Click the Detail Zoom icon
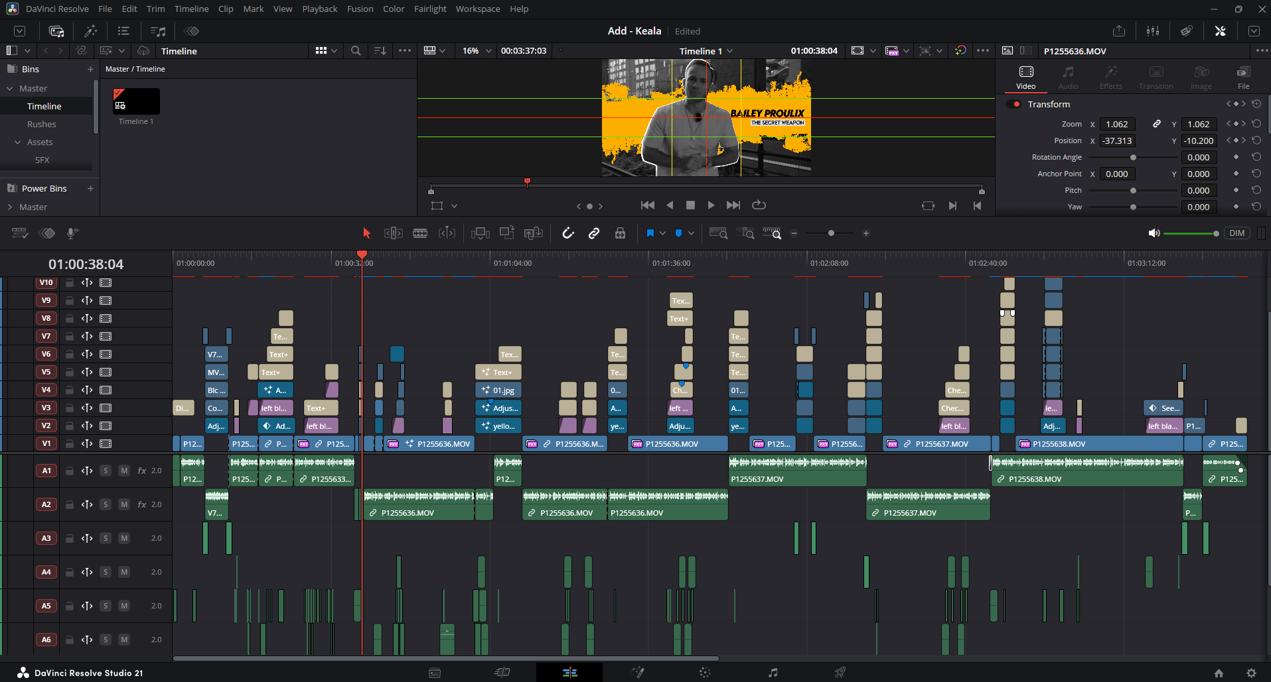The image size is (1271, 682). 746,233
